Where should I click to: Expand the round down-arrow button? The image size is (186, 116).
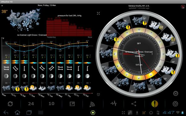pyautogui.click(x=175, y=93)
